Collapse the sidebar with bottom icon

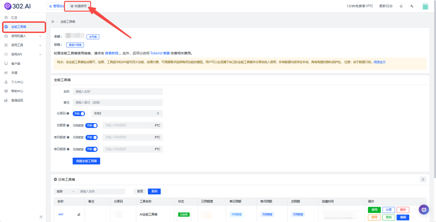[x=41, y=217]
